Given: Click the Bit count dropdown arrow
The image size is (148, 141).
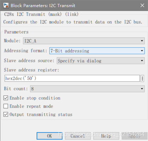Looking at the screenshot, I should coord(142,89).
